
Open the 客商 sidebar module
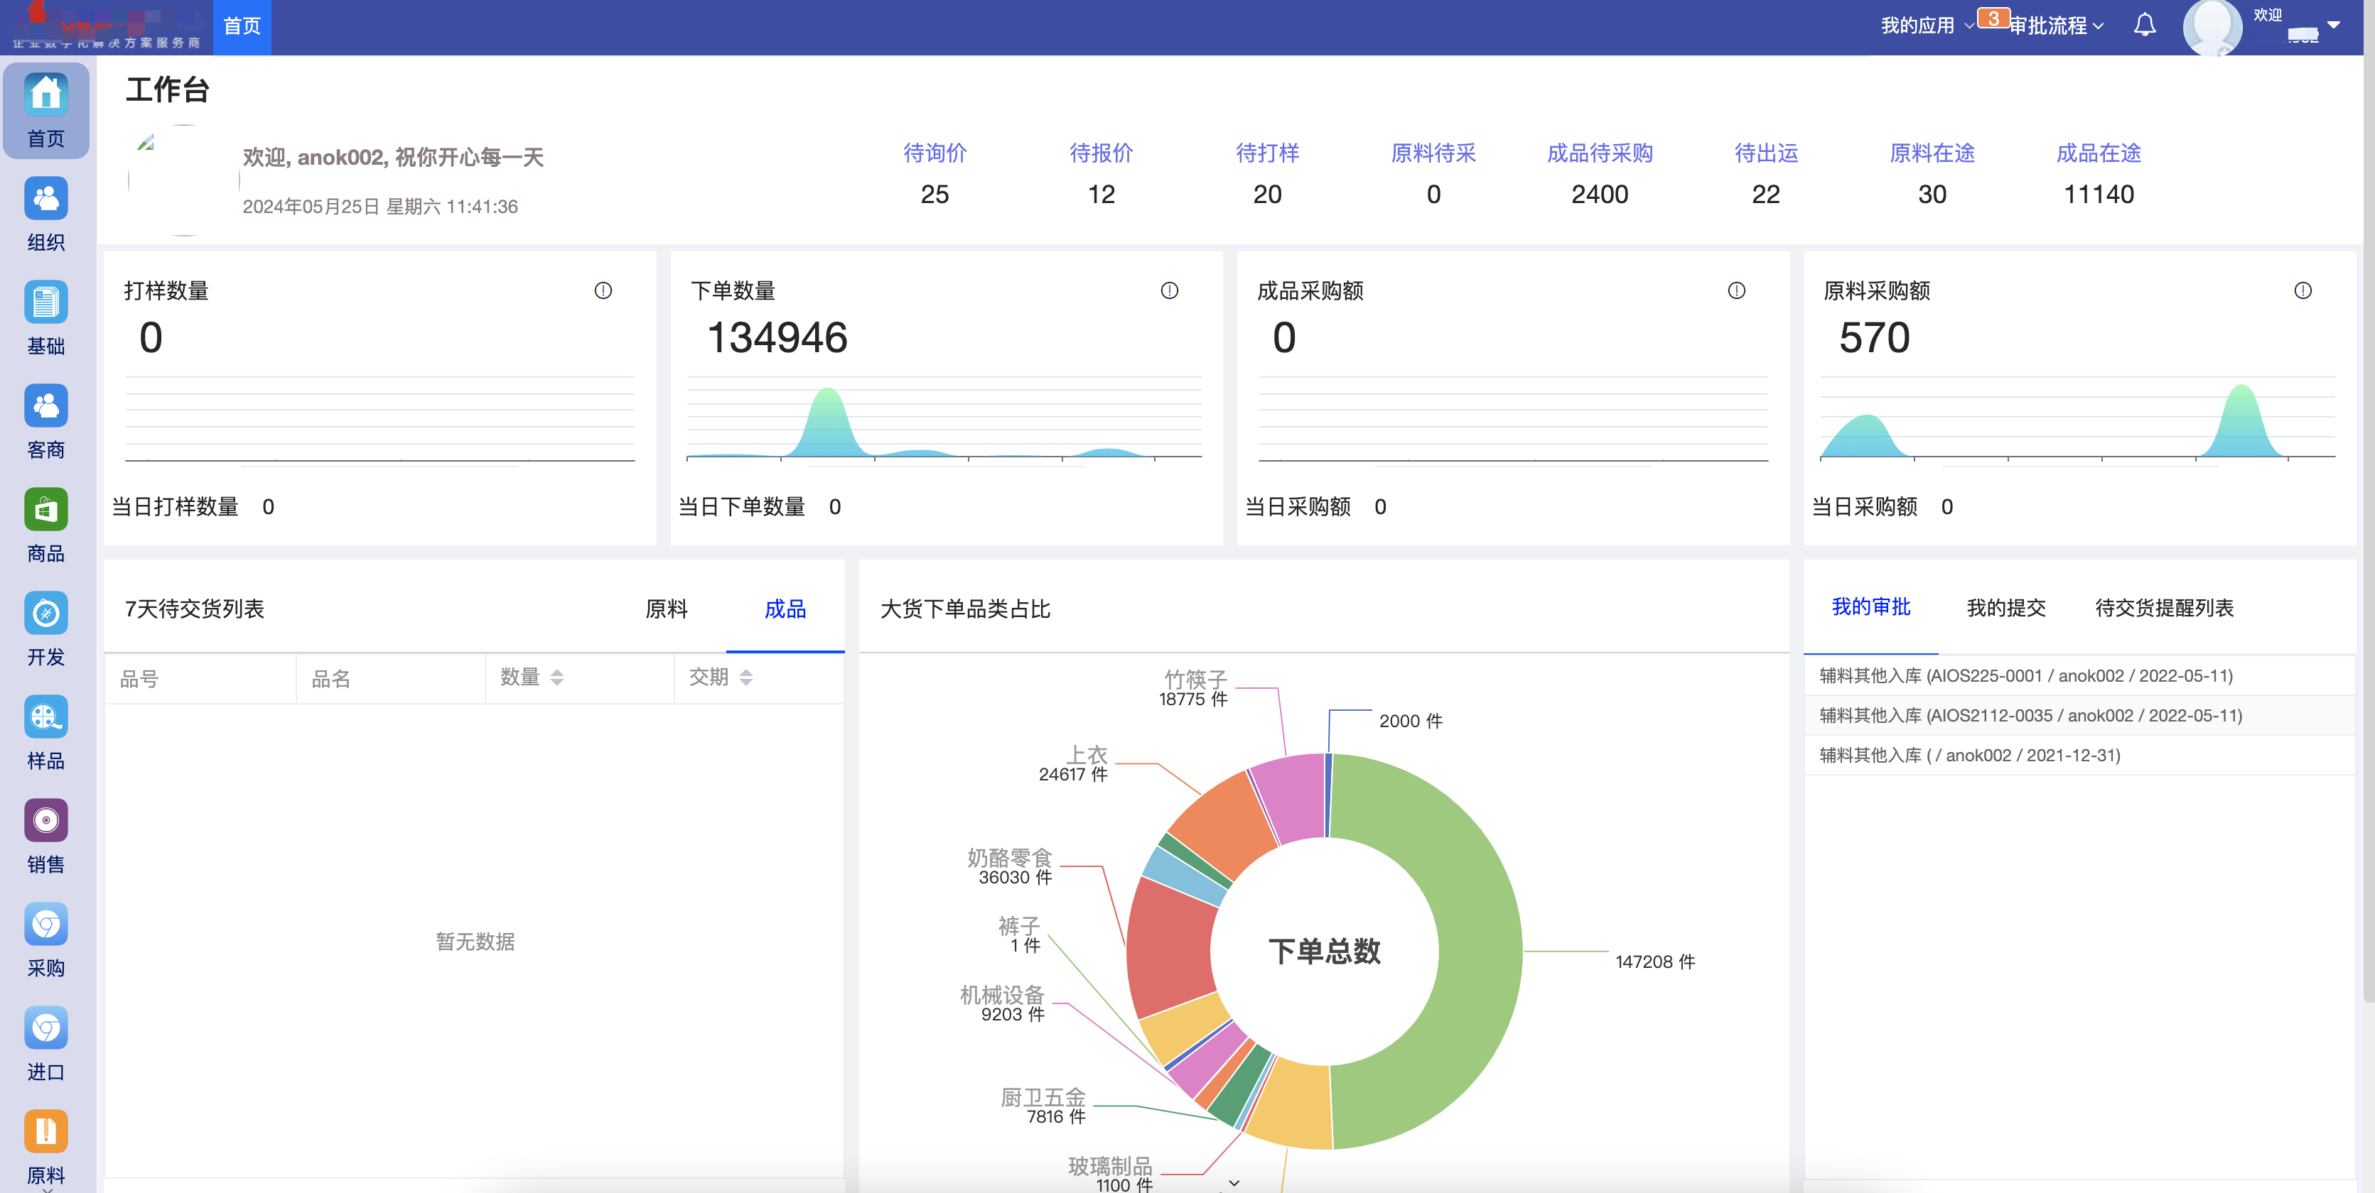point(46,421)
